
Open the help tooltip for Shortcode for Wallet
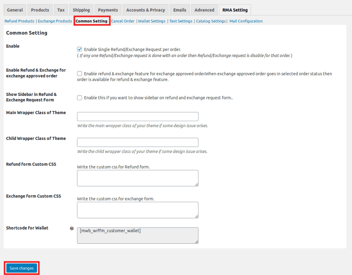click(71, 228)
